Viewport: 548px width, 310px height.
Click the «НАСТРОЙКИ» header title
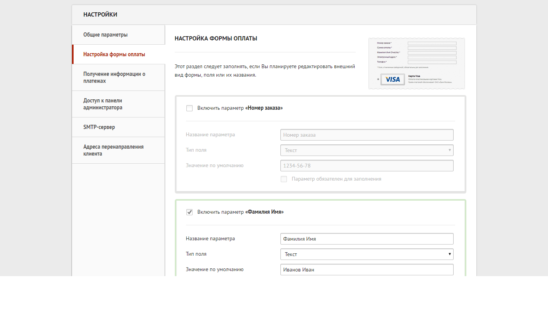[x=100, y=15]
